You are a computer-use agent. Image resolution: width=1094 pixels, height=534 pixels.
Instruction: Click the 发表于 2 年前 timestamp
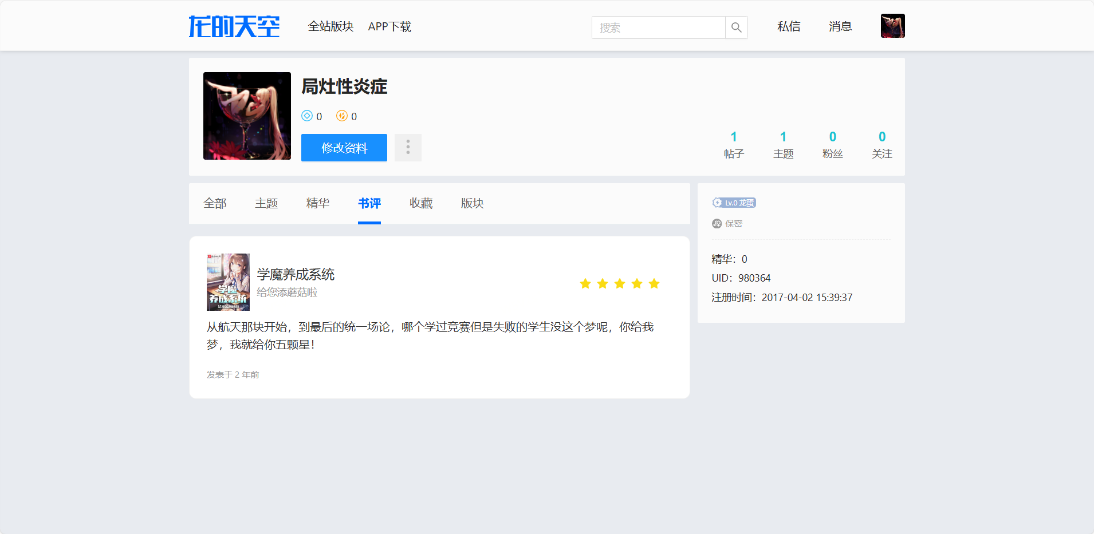[233, 374]
